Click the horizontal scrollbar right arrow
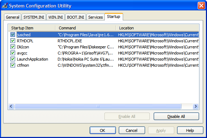 pos(195,106)
